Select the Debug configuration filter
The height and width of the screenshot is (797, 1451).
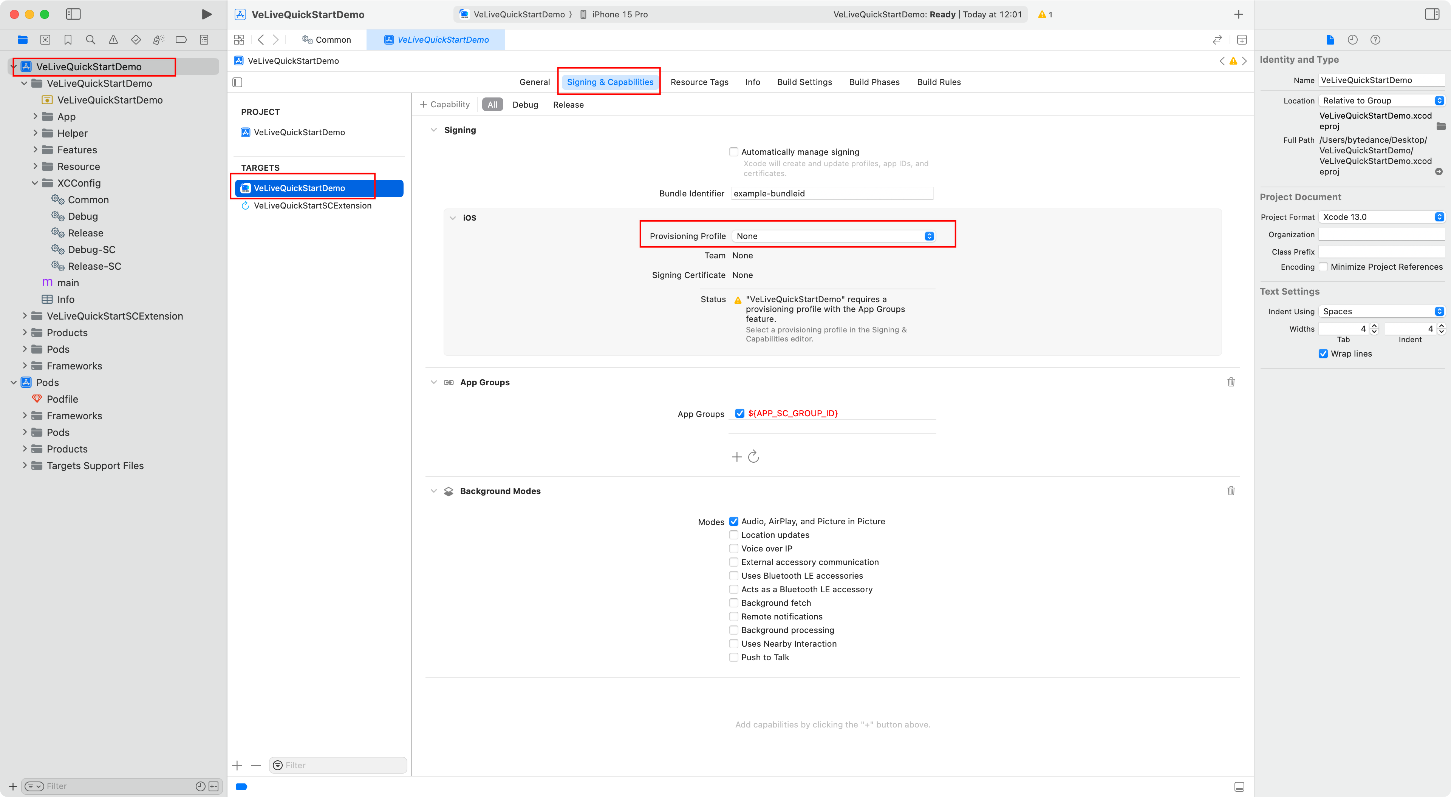pos(525,104)
